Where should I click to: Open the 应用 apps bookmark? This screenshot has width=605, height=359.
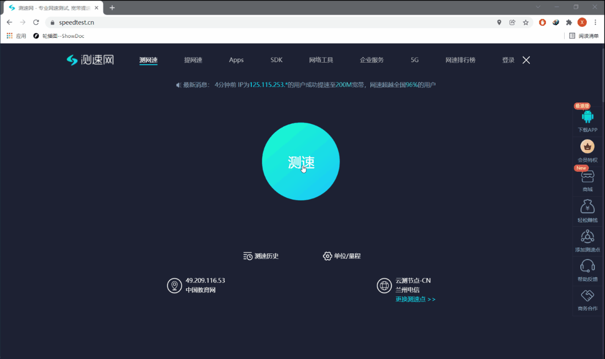[x=16, y=36]
